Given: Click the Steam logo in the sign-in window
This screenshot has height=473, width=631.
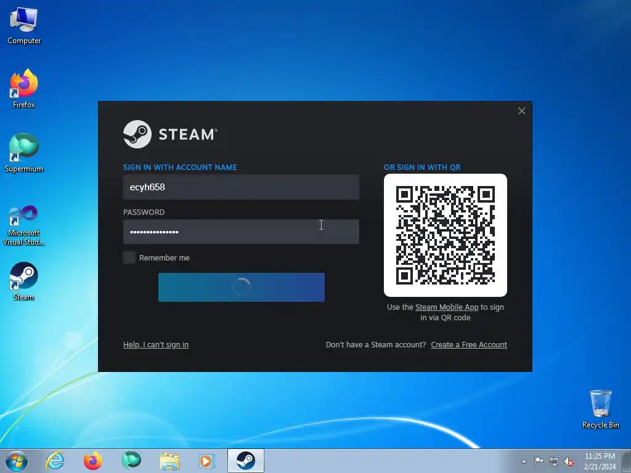Looking at the screenshot, I should click(x=170, y=134).
